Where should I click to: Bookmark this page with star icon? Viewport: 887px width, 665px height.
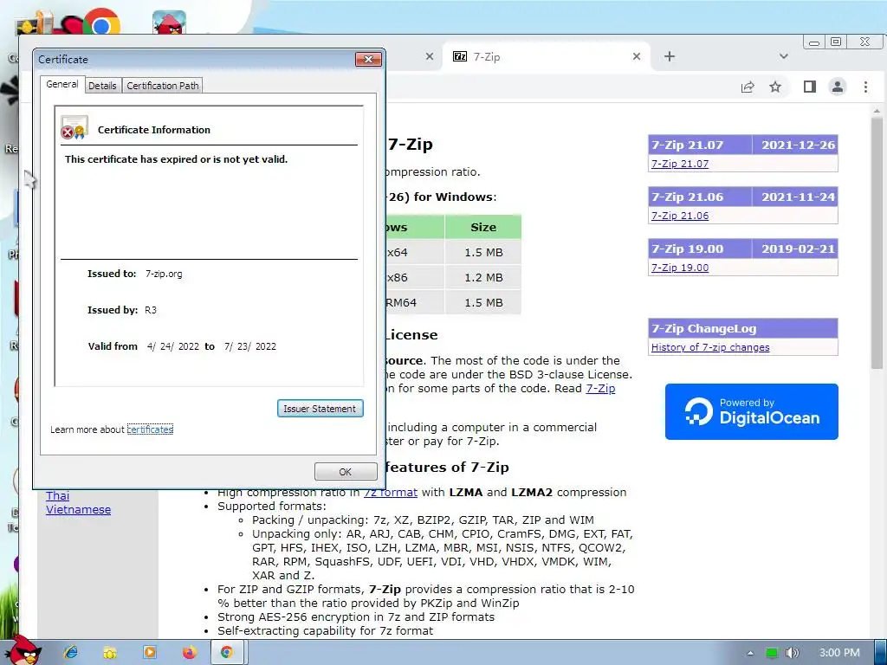(x=775, y=87)
